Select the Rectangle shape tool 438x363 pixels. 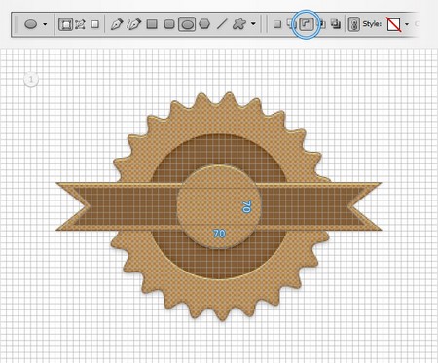[x=152, y=24]
